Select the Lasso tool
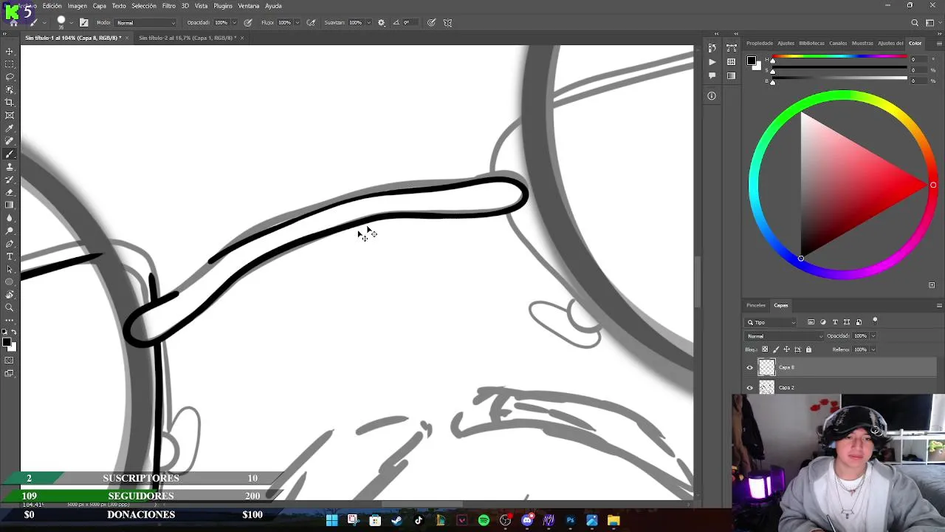 [x=10, y=77]
